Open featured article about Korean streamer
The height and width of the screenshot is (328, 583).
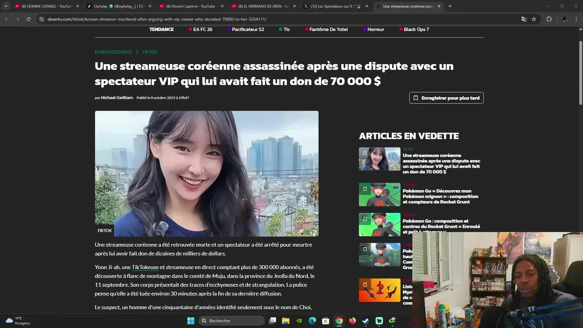[x=441, y=164]
